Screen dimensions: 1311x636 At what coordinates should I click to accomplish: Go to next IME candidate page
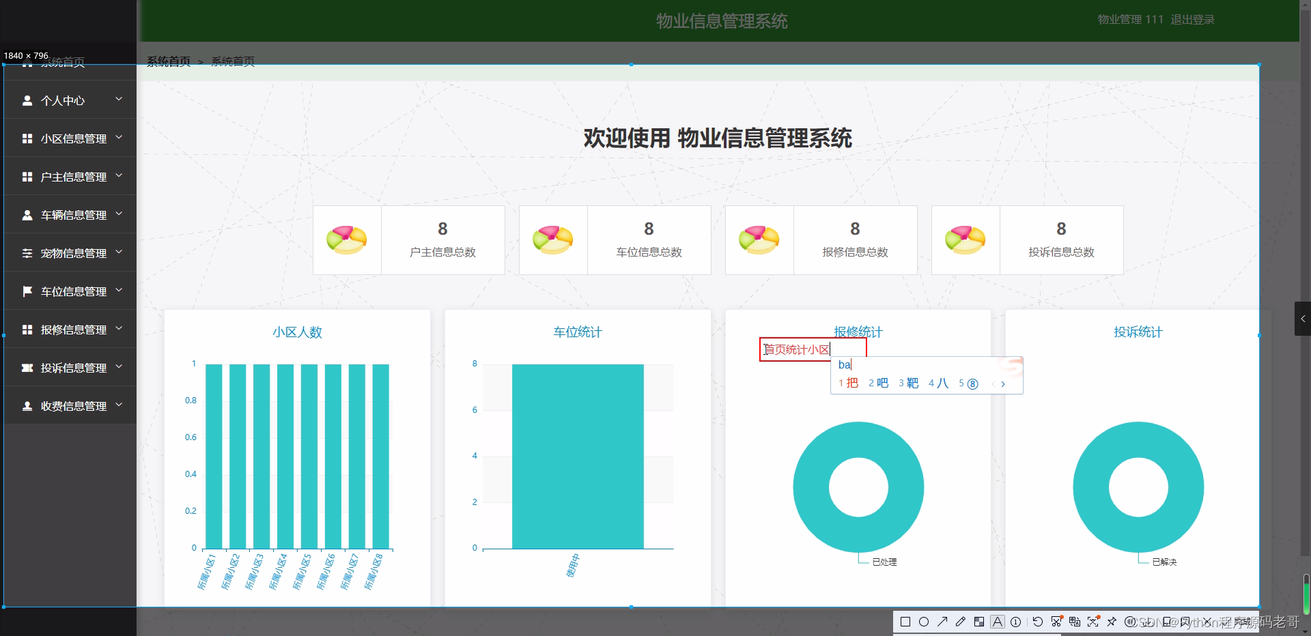coord(1003,384)
